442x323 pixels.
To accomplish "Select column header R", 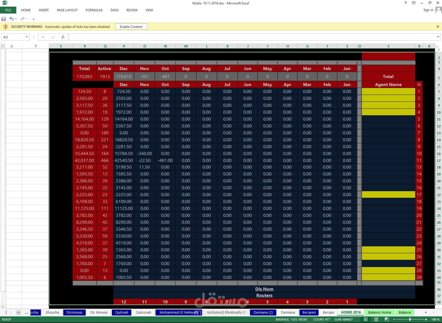I will pyautogui.click(x=85, y=46).
